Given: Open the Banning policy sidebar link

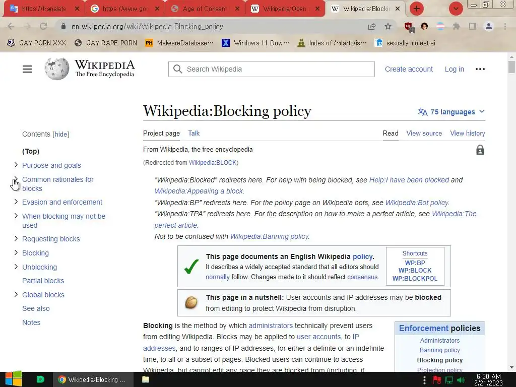Looking at the screenshot, I should click(x=439, y=350).
